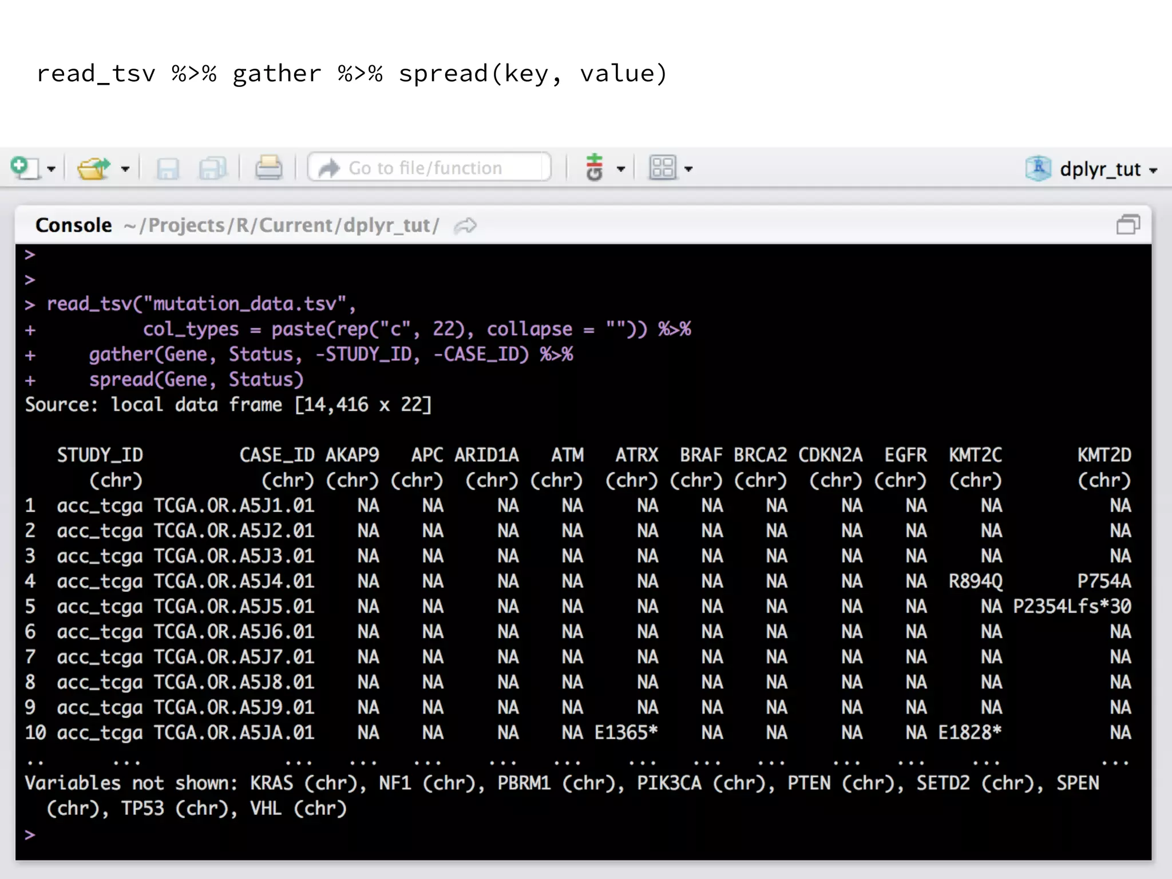This screenshot has height=879, width=1172.
Task: Click the ~/Projects/R/Current/dplyr_tut/ path
Action: click(282, 225)
